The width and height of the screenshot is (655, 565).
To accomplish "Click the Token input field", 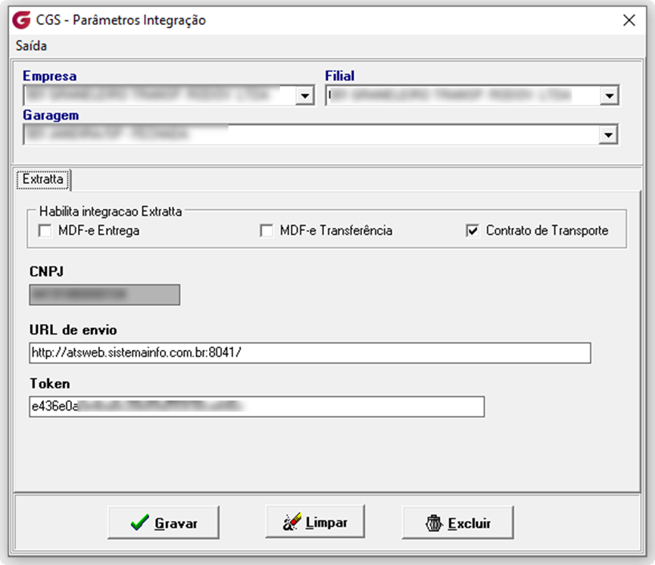I will (x=257, y=407).
